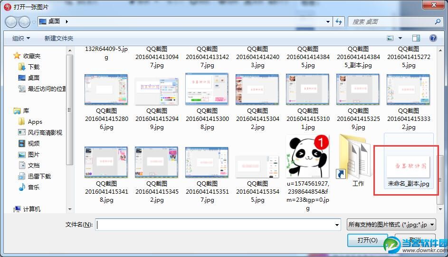
Task: Open the 音乐 library
Action: [29, 187]
